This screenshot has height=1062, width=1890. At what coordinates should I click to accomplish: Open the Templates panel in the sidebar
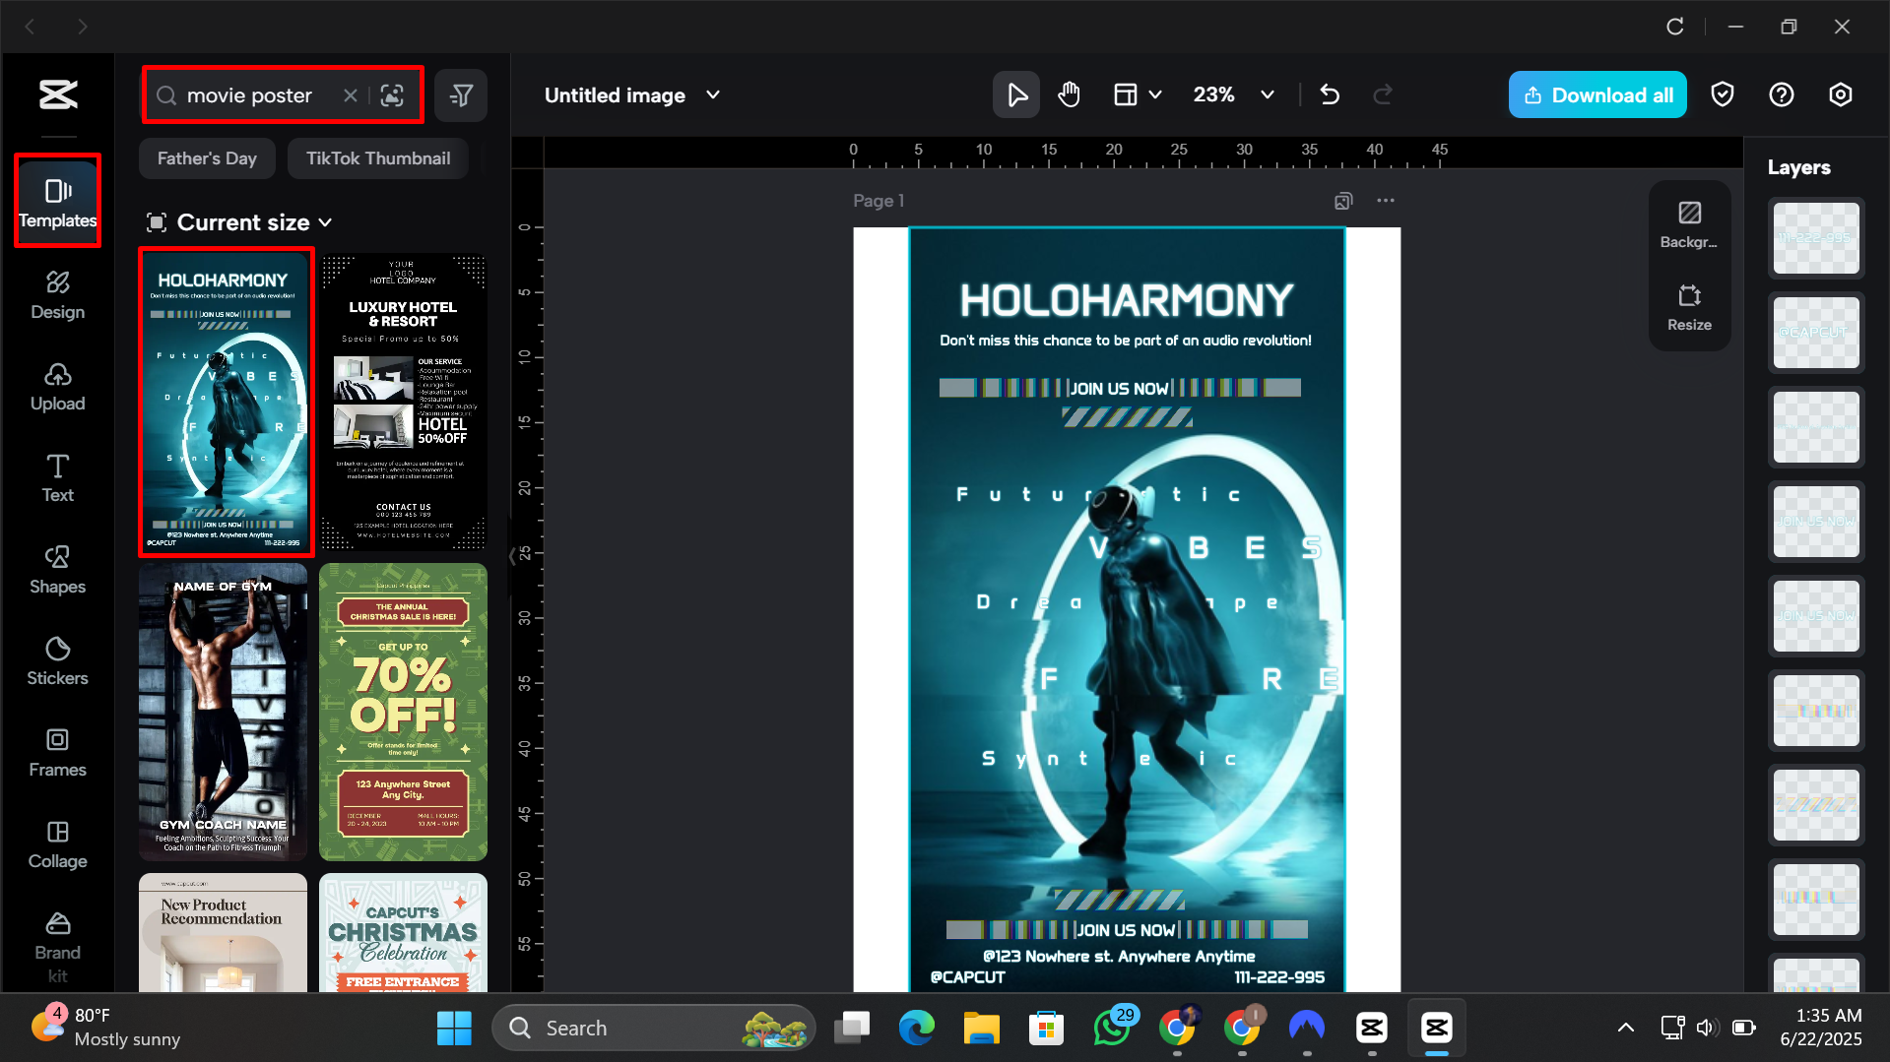coord(57,201)
